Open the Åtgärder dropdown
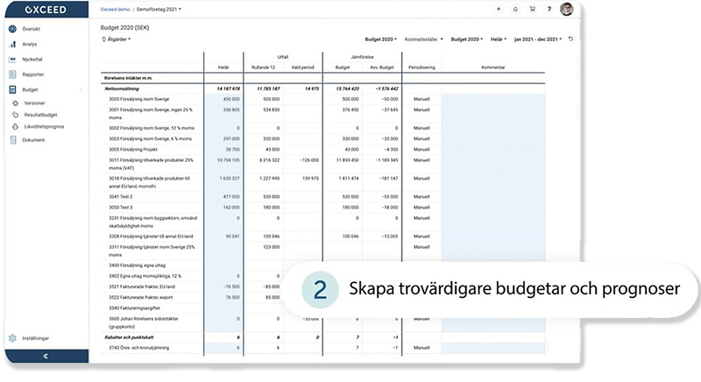The width and height of the screenshot is (701, 382). coord(117,39)
